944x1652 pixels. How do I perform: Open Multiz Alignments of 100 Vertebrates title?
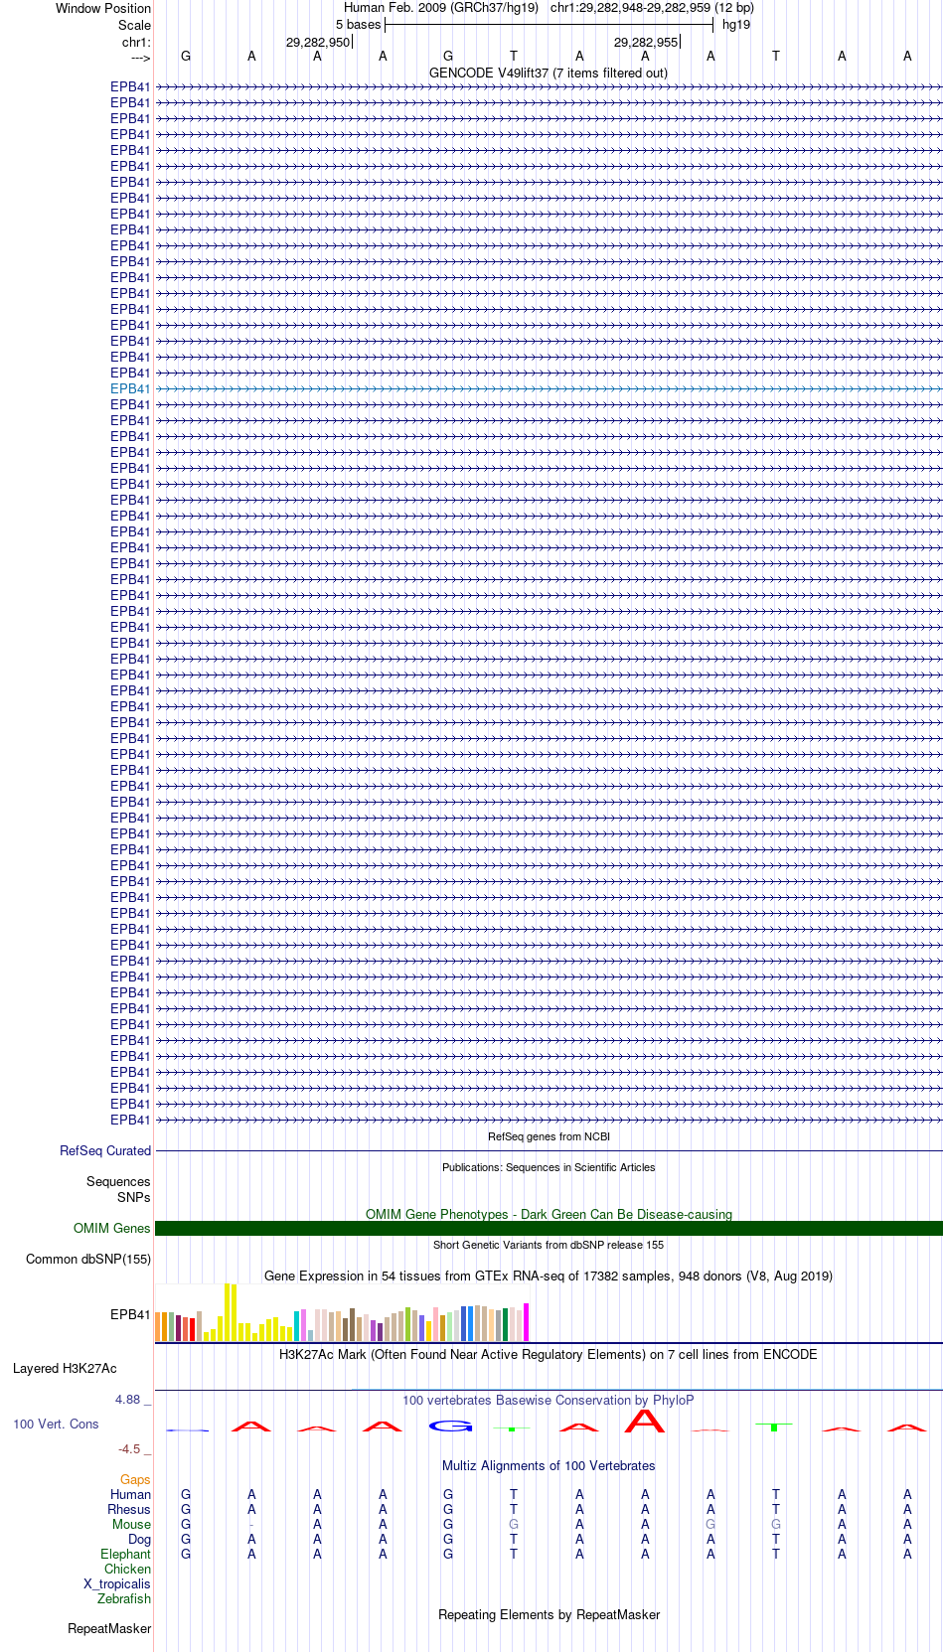549,1465
